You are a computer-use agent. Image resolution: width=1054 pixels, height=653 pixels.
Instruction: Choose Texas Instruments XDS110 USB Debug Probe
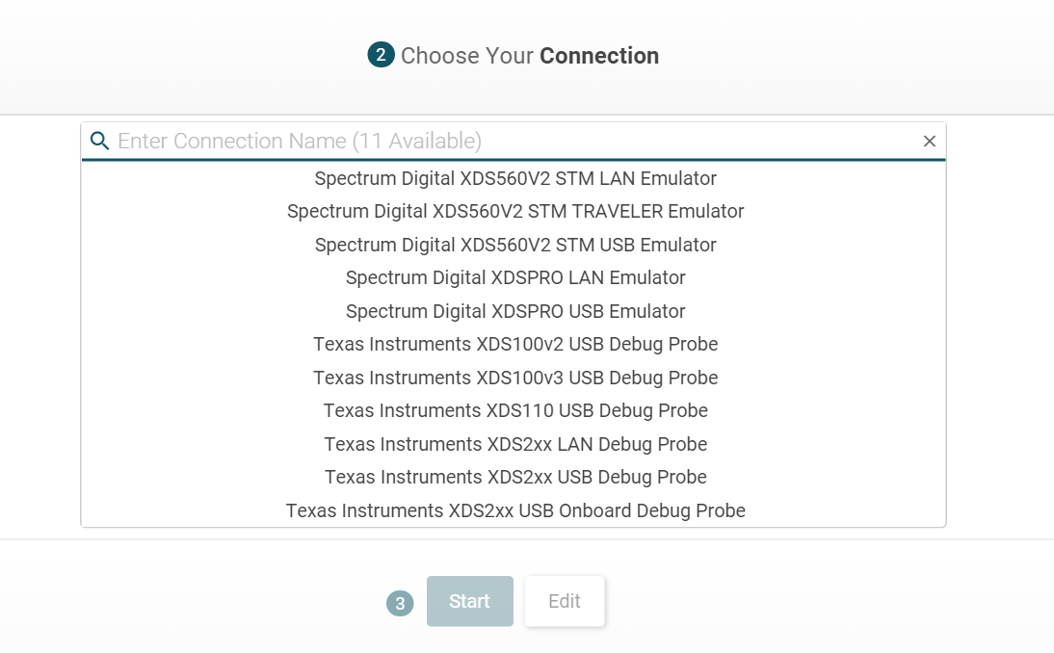515,410
